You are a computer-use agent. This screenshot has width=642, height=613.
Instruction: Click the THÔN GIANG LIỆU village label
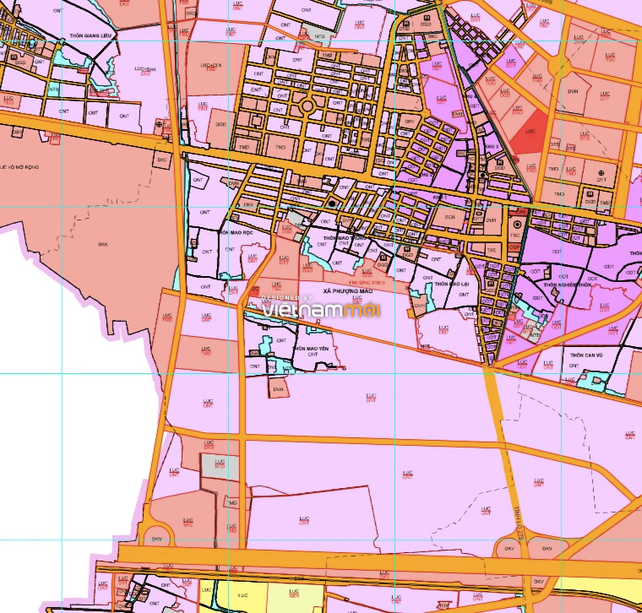point(90,35)
